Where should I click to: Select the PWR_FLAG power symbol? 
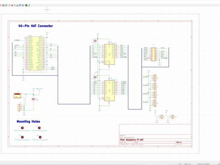pyautogui.click(x=39, y=90)
